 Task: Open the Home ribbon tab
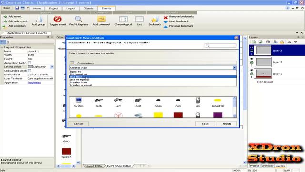[37, 8]
